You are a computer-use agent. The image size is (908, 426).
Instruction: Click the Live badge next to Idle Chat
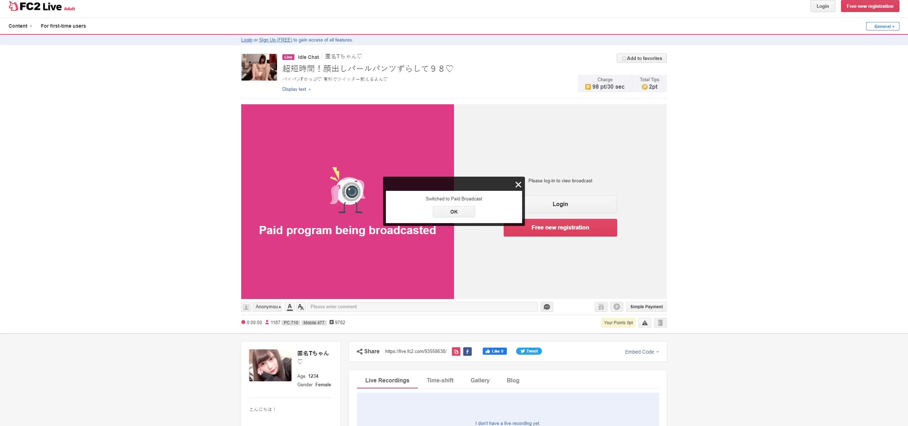click(288, 57)
